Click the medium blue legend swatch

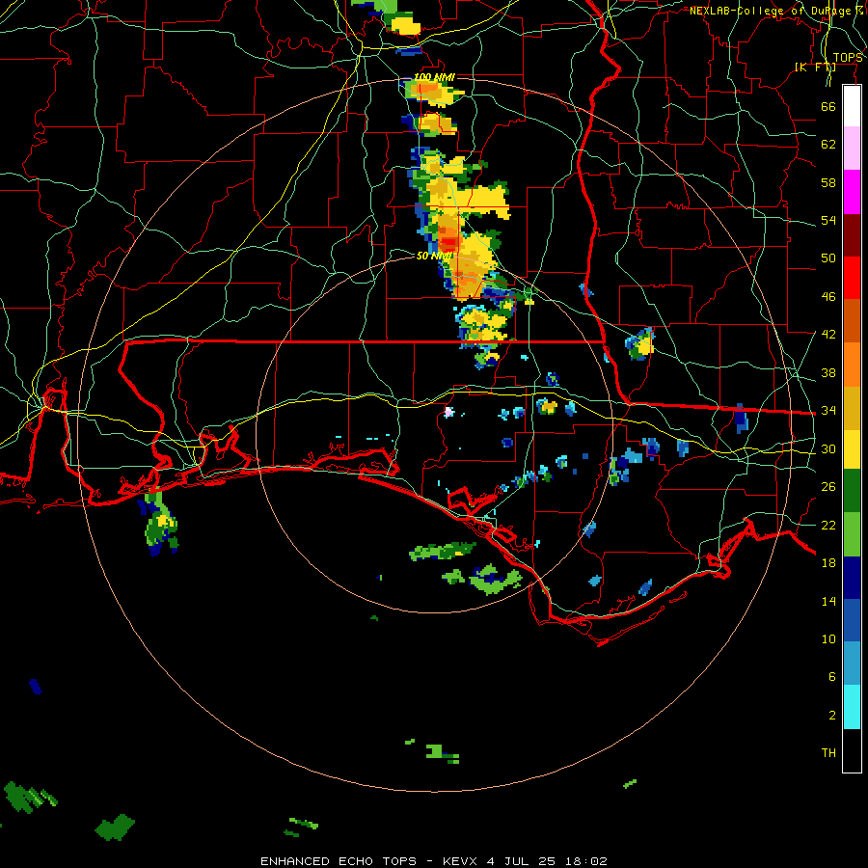click(x=852, y=620)
